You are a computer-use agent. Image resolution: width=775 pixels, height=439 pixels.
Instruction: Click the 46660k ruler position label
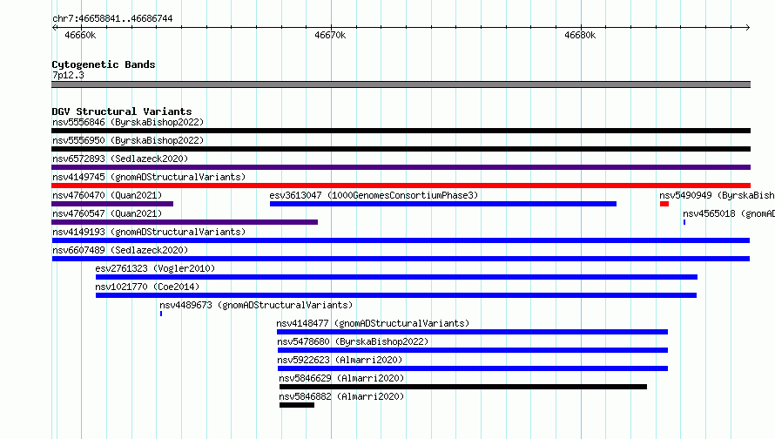click(x=80, y=35)
